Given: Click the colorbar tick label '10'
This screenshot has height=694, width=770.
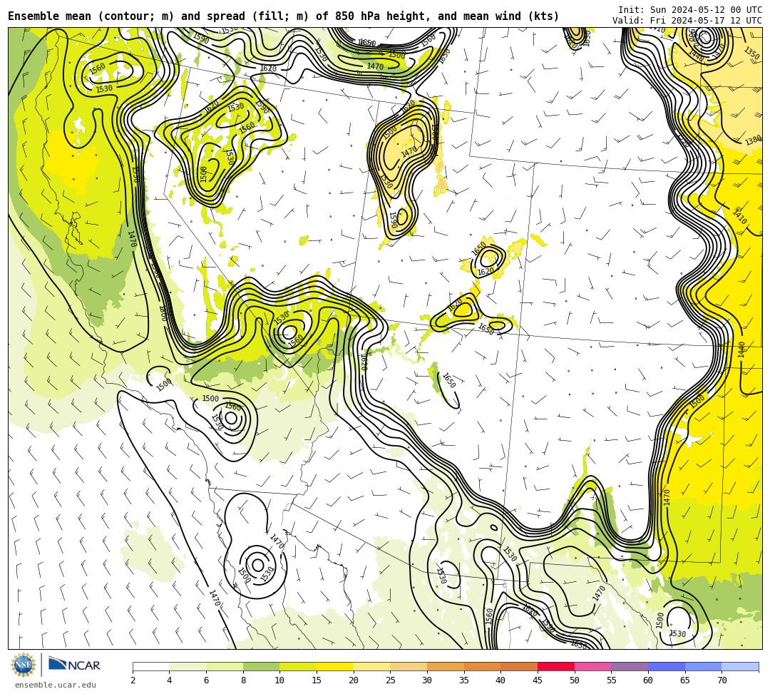Looking at the screenshot, I should (280, 680).
